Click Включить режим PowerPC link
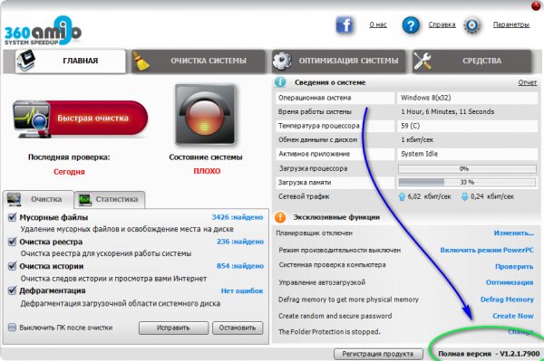The image size is (544, 361). (487, 251)
